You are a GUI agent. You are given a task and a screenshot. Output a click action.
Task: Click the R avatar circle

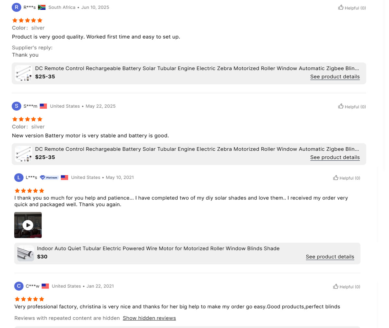[x=17, y=7]
